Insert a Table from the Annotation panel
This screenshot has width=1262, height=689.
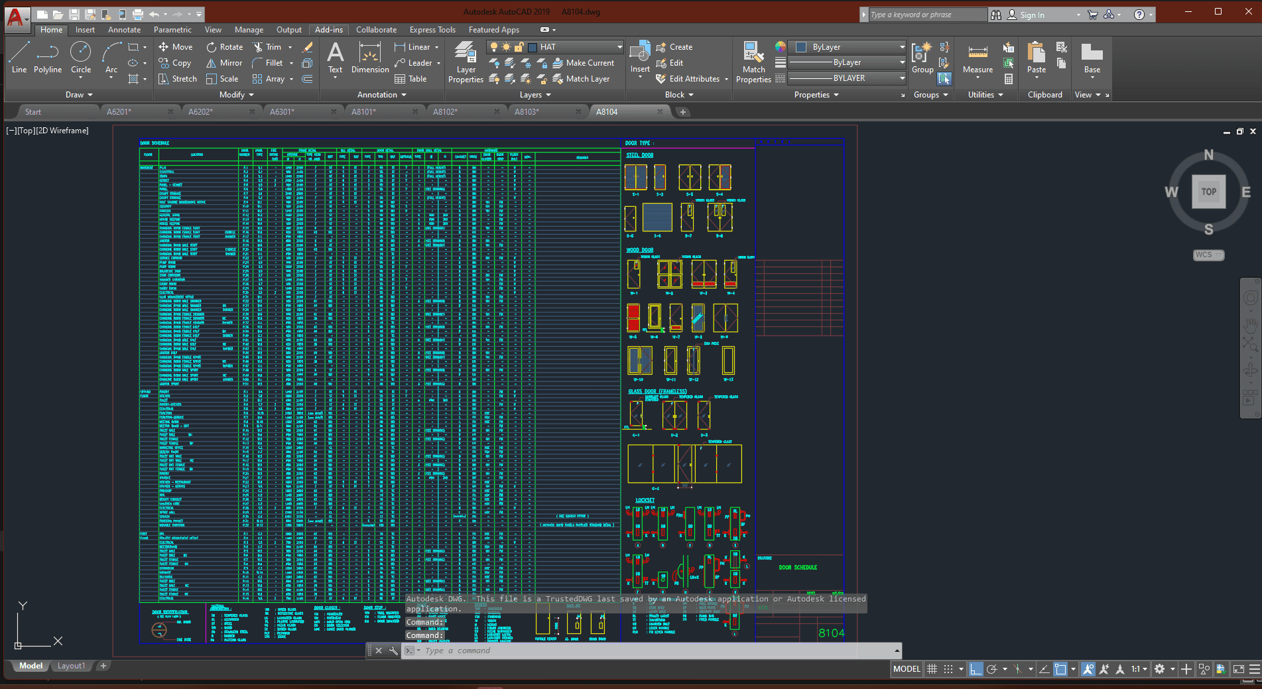[412, 78]
